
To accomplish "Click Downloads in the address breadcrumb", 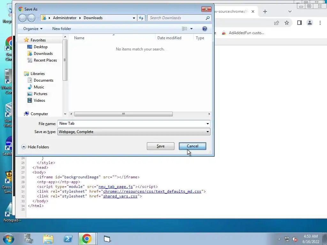I will click(93, 18).
